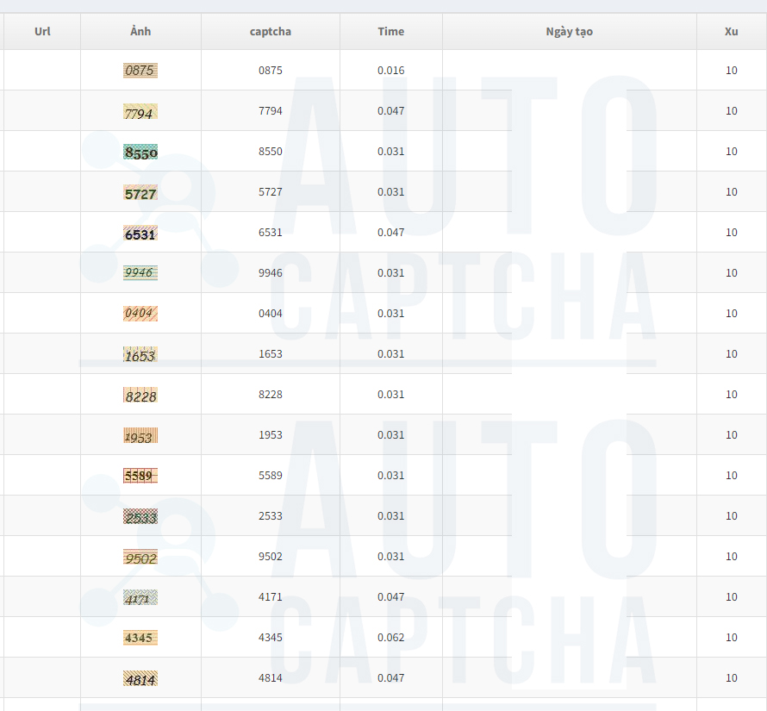Viewport: 767px width, 711px height.
Task: Select the captcha text cell 4171
Action: [271, 596]
